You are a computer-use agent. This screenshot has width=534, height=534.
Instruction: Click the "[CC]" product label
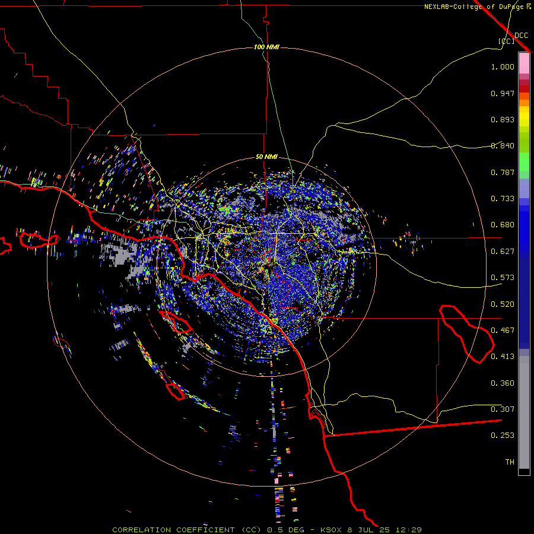click(507, 41)
